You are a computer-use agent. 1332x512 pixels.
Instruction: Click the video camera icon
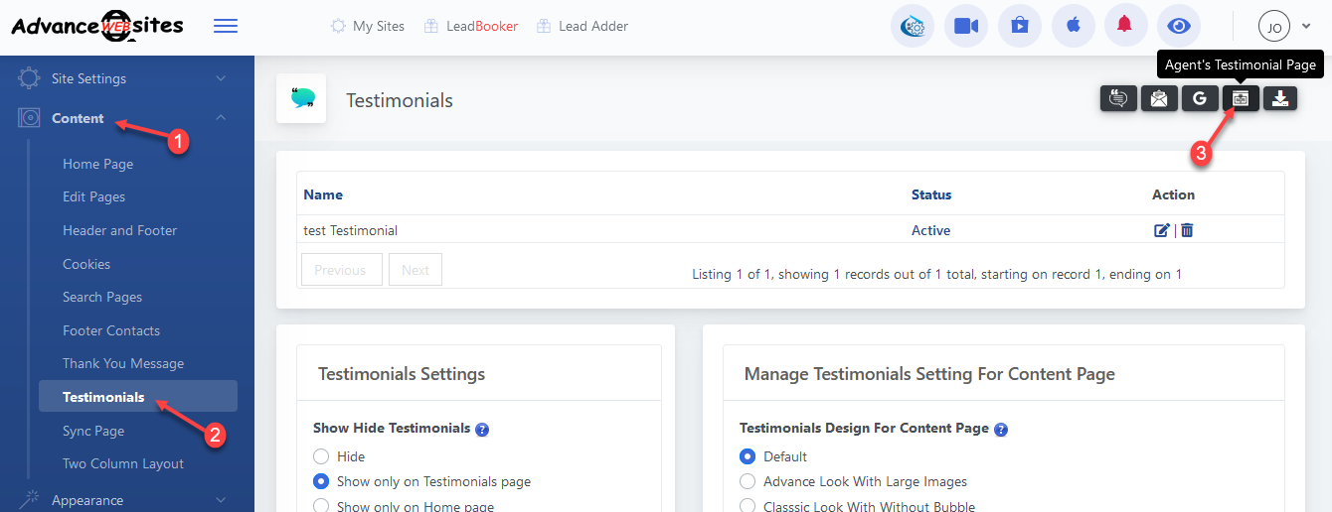pos(966,26)
